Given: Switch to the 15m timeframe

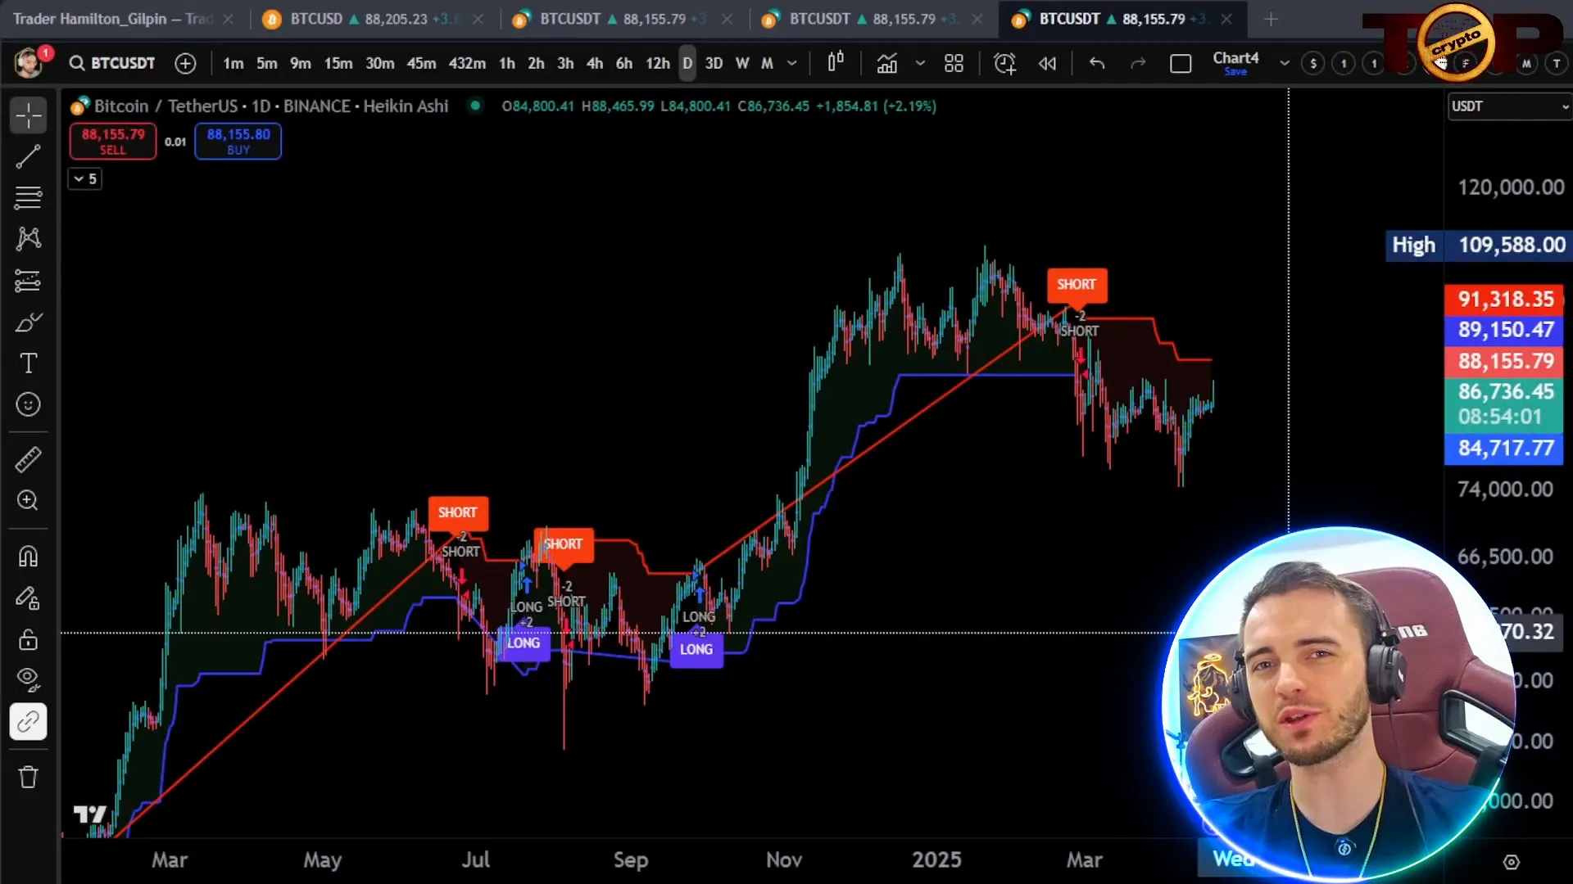Looking at the screenshot, I should [338, 63].
